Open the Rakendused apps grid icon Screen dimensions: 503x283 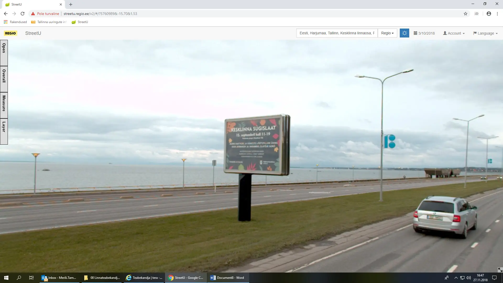6,22
